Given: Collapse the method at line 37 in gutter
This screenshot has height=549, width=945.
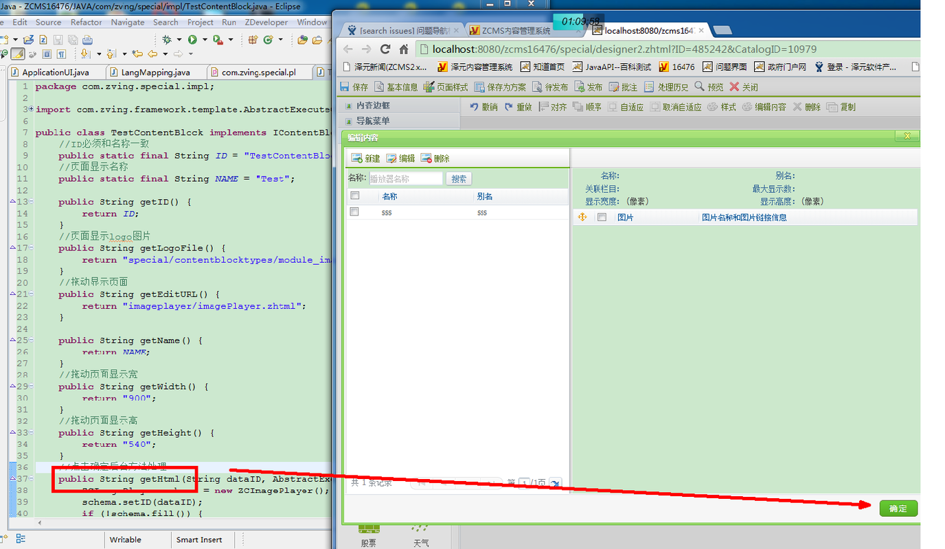Looking at the screenshot, I should (12, 478).
